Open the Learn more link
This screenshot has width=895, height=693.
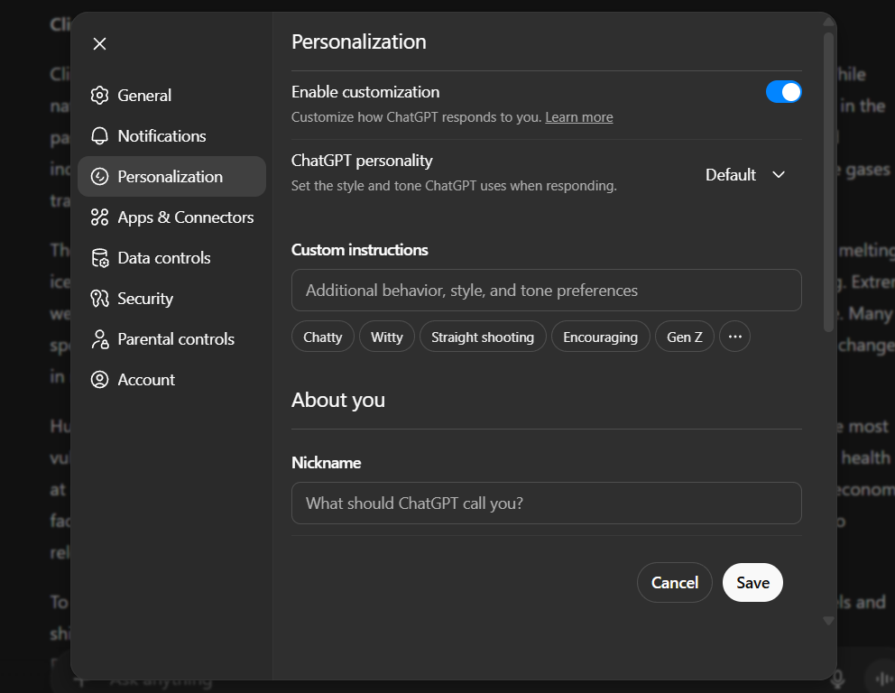[x=579, y=117]
